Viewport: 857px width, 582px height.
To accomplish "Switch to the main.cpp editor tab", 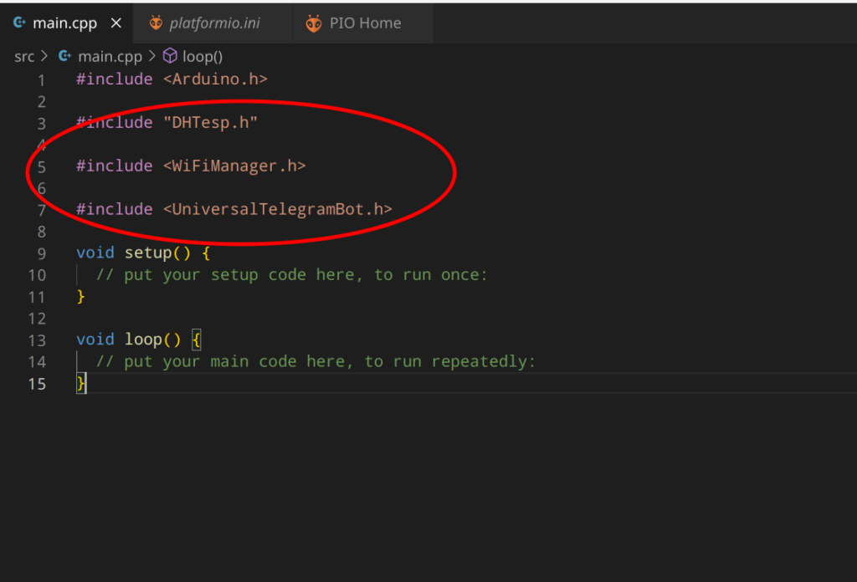I will pyautogui.click(x=66, y=23).
